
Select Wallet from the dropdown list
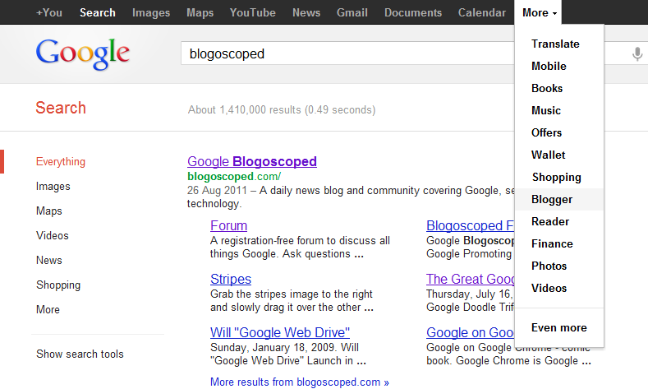tap(548, 155)
